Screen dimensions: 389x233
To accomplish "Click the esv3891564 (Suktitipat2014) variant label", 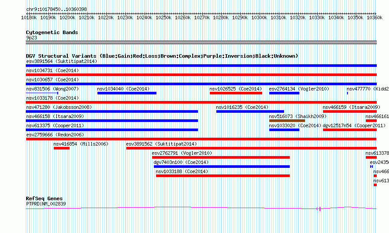I will tap(62, 61).
